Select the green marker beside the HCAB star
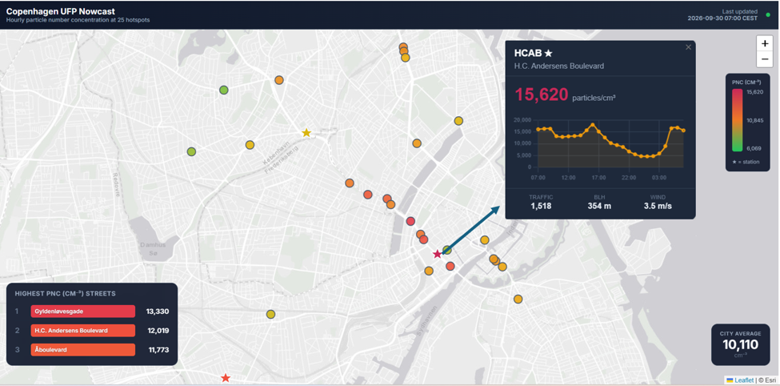This screenshot has width=780, height=386. tap(447, 250)
